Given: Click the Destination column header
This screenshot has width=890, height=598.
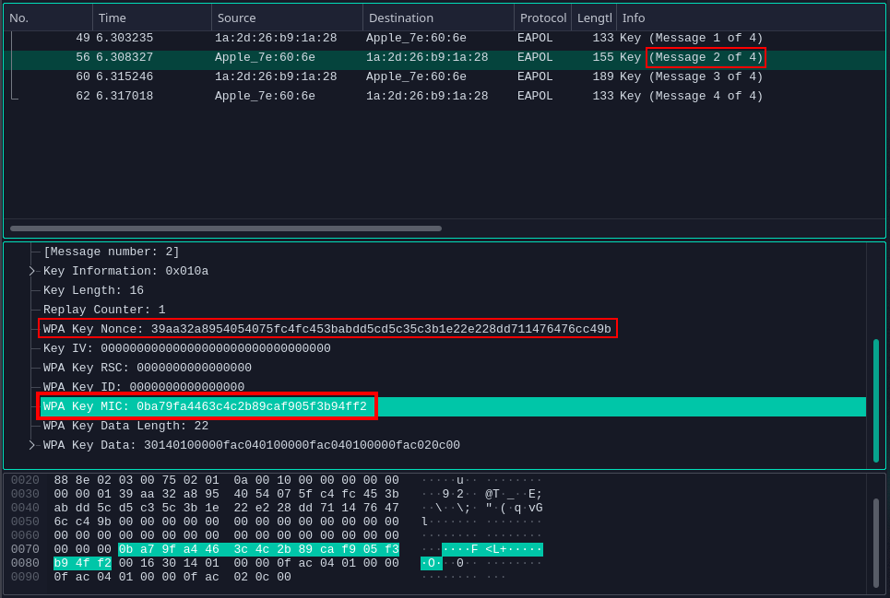Looking at the screenshot, I should point(438,18).
